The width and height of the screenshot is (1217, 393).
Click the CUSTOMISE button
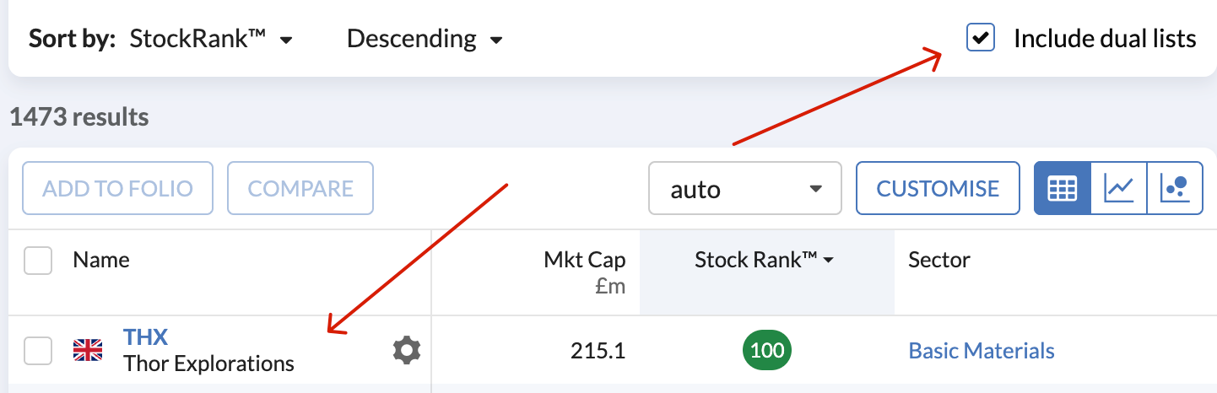coord(938,188)
